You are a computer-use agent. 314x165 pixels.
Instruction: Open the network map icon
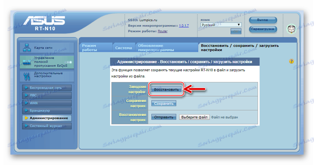tap(27, 48)
